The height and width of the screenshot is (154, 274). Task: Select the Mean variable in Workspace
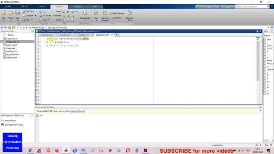269,60
